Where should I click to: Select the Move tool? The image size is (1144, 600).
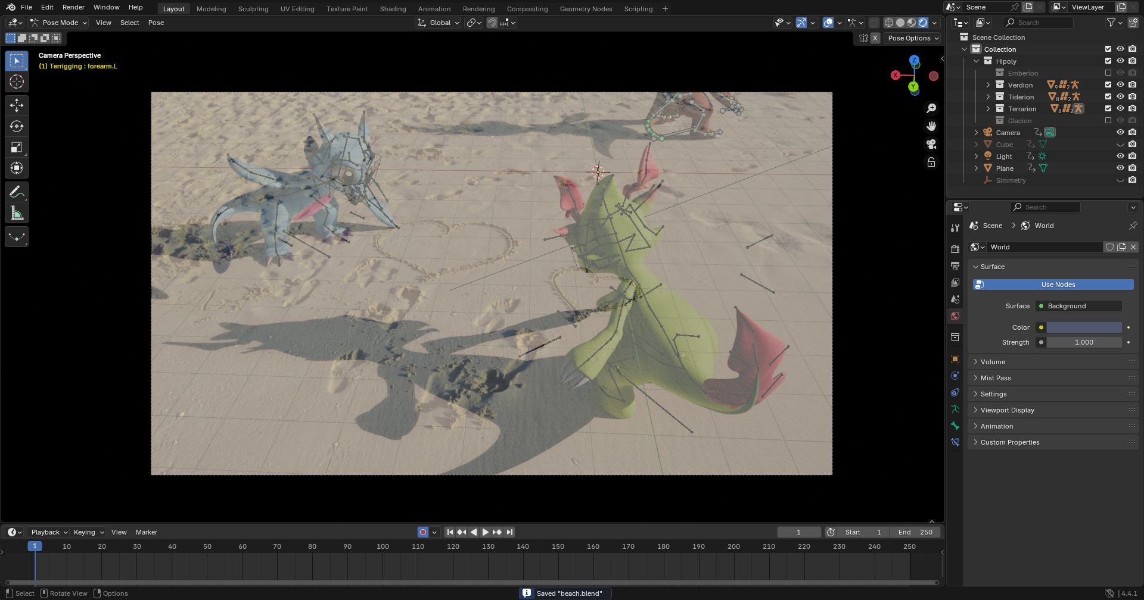click(x=17, y=105)
